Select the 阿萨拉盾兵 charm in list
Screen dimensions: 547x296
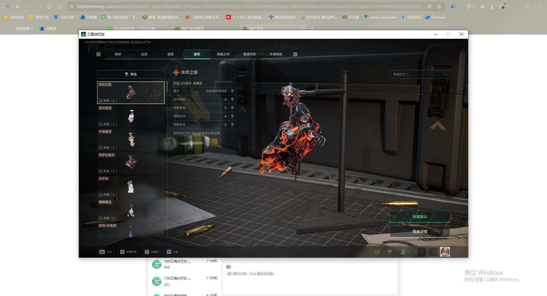[131, 163]
